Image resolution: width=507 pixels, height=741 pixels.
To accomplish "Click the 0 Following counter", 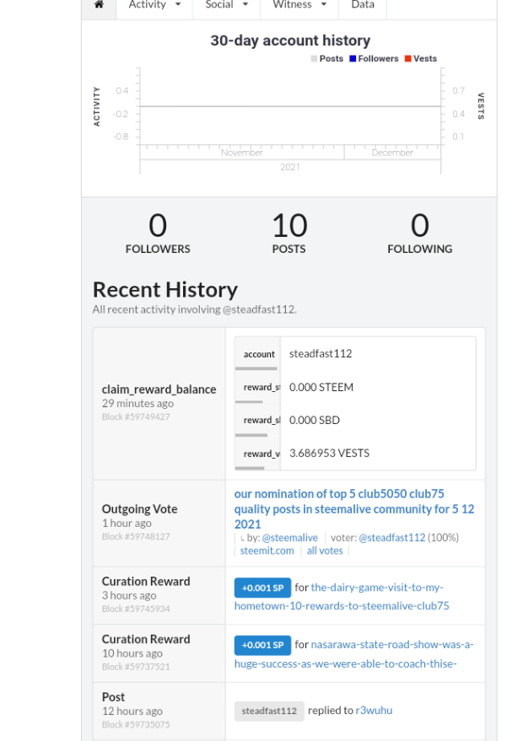I will (x=420, y=233).
